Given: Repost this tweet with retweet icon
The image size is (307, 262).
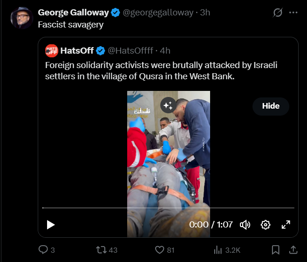Looking at the screenshot, I should (x=101, y=250).
